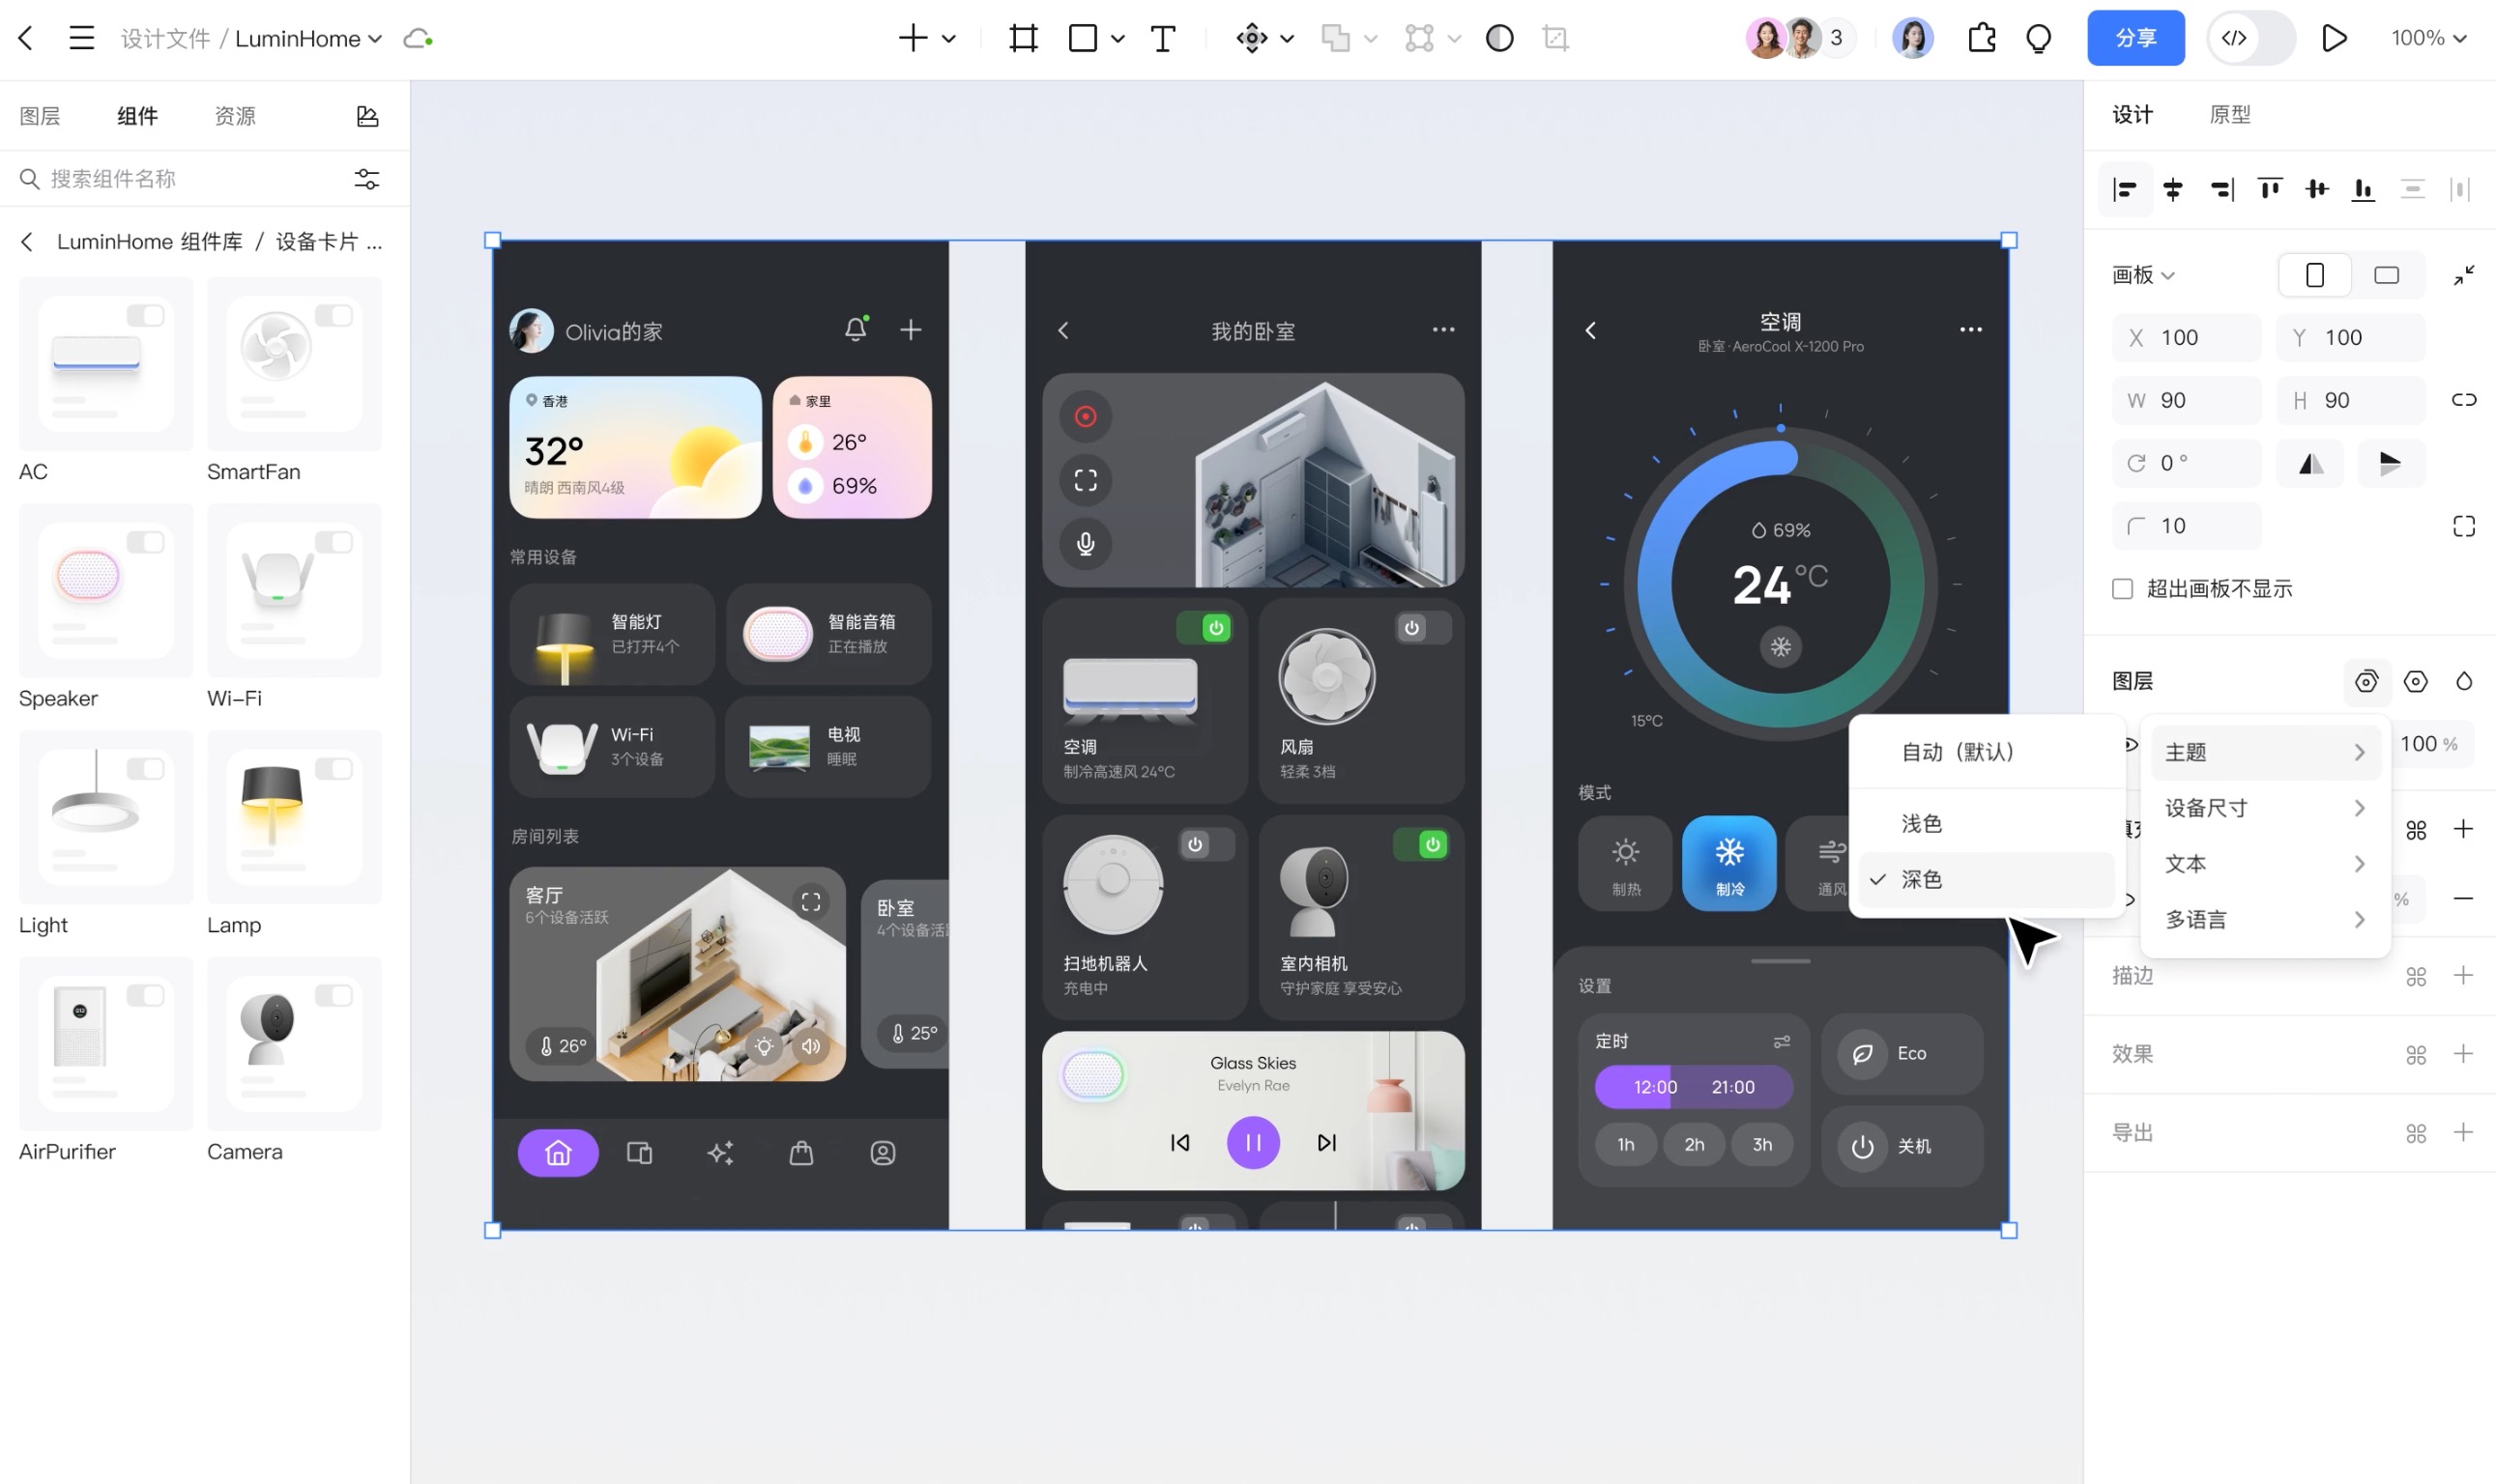Start prototype preview with play icon

(x=2334, y=38)
